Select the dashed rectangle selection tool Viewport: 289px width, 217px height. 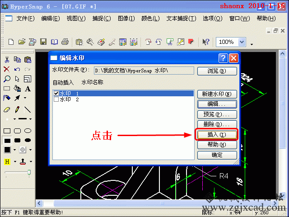(7, 89)
